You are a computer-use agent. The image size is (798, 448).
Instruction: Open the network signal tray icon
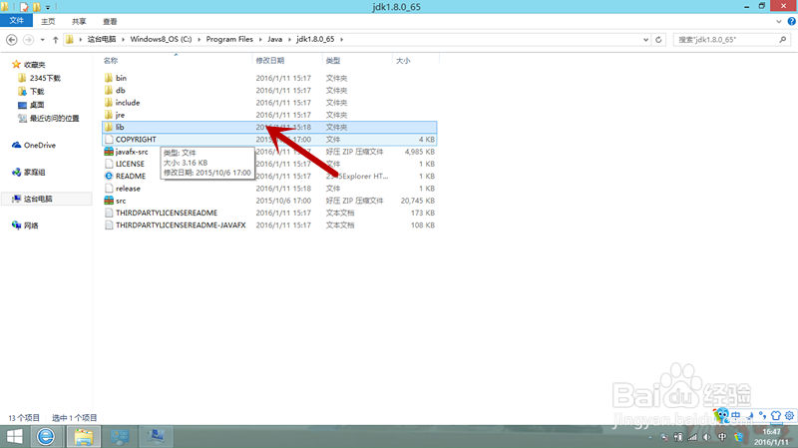tap(692, 437)
